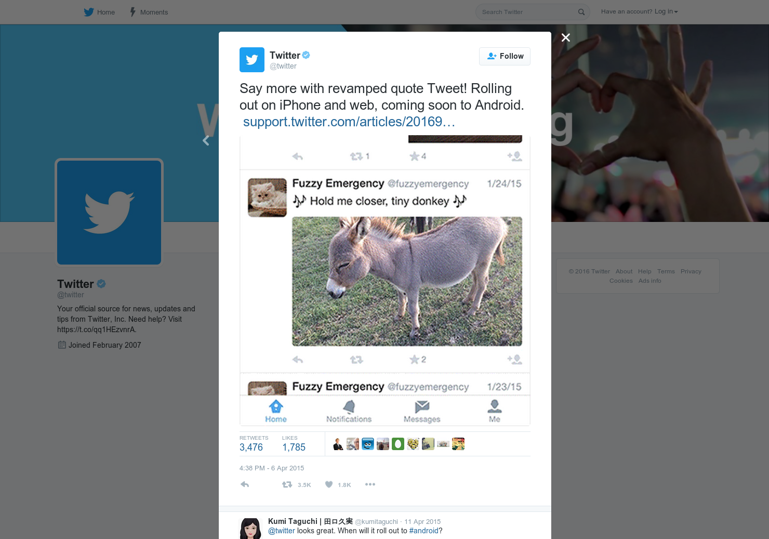Open fourth liker avatar thumbnail
769x539 pixels.
pos(383,444)
